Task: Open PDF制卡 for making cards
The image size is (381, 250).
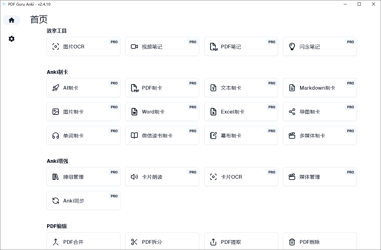Action: 162,88
